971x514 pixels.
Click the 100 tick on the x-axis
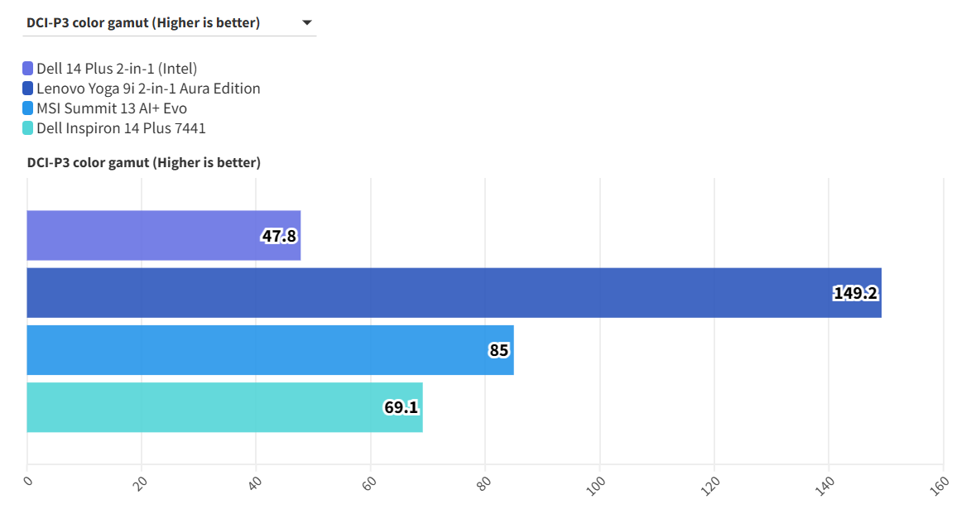(596, 485)
